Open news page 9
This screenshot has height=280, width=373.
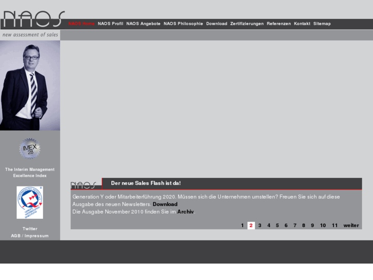[x=312, y=226]
